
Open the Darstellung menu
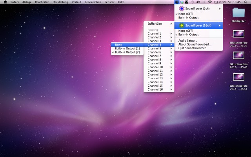click(60, 2)
